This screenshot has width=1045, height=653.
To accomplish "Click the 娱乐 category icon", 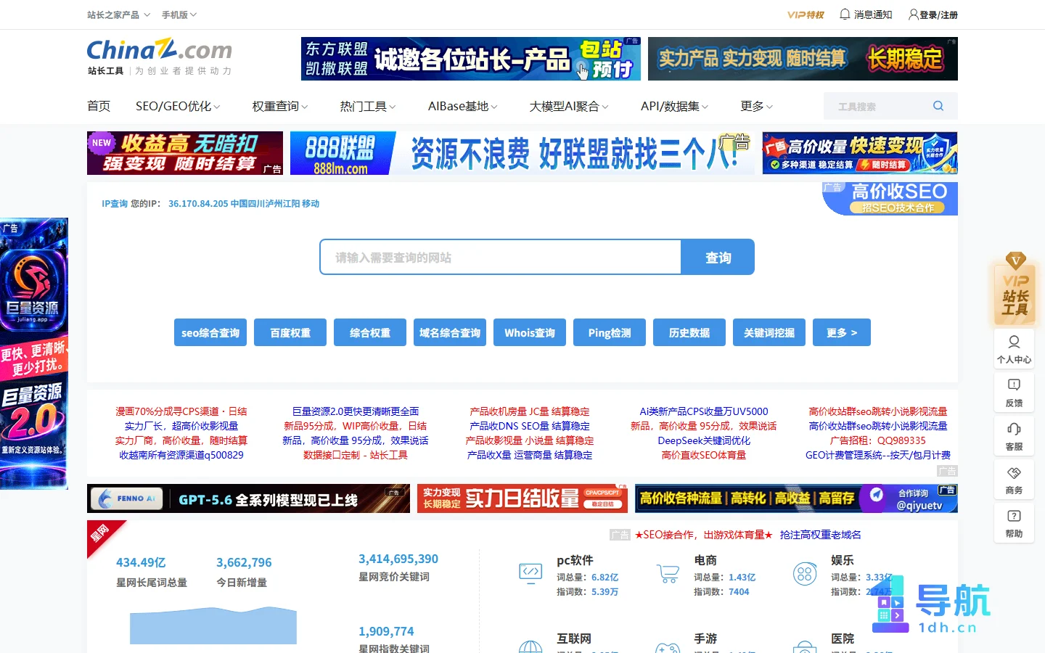I will 805,574.
